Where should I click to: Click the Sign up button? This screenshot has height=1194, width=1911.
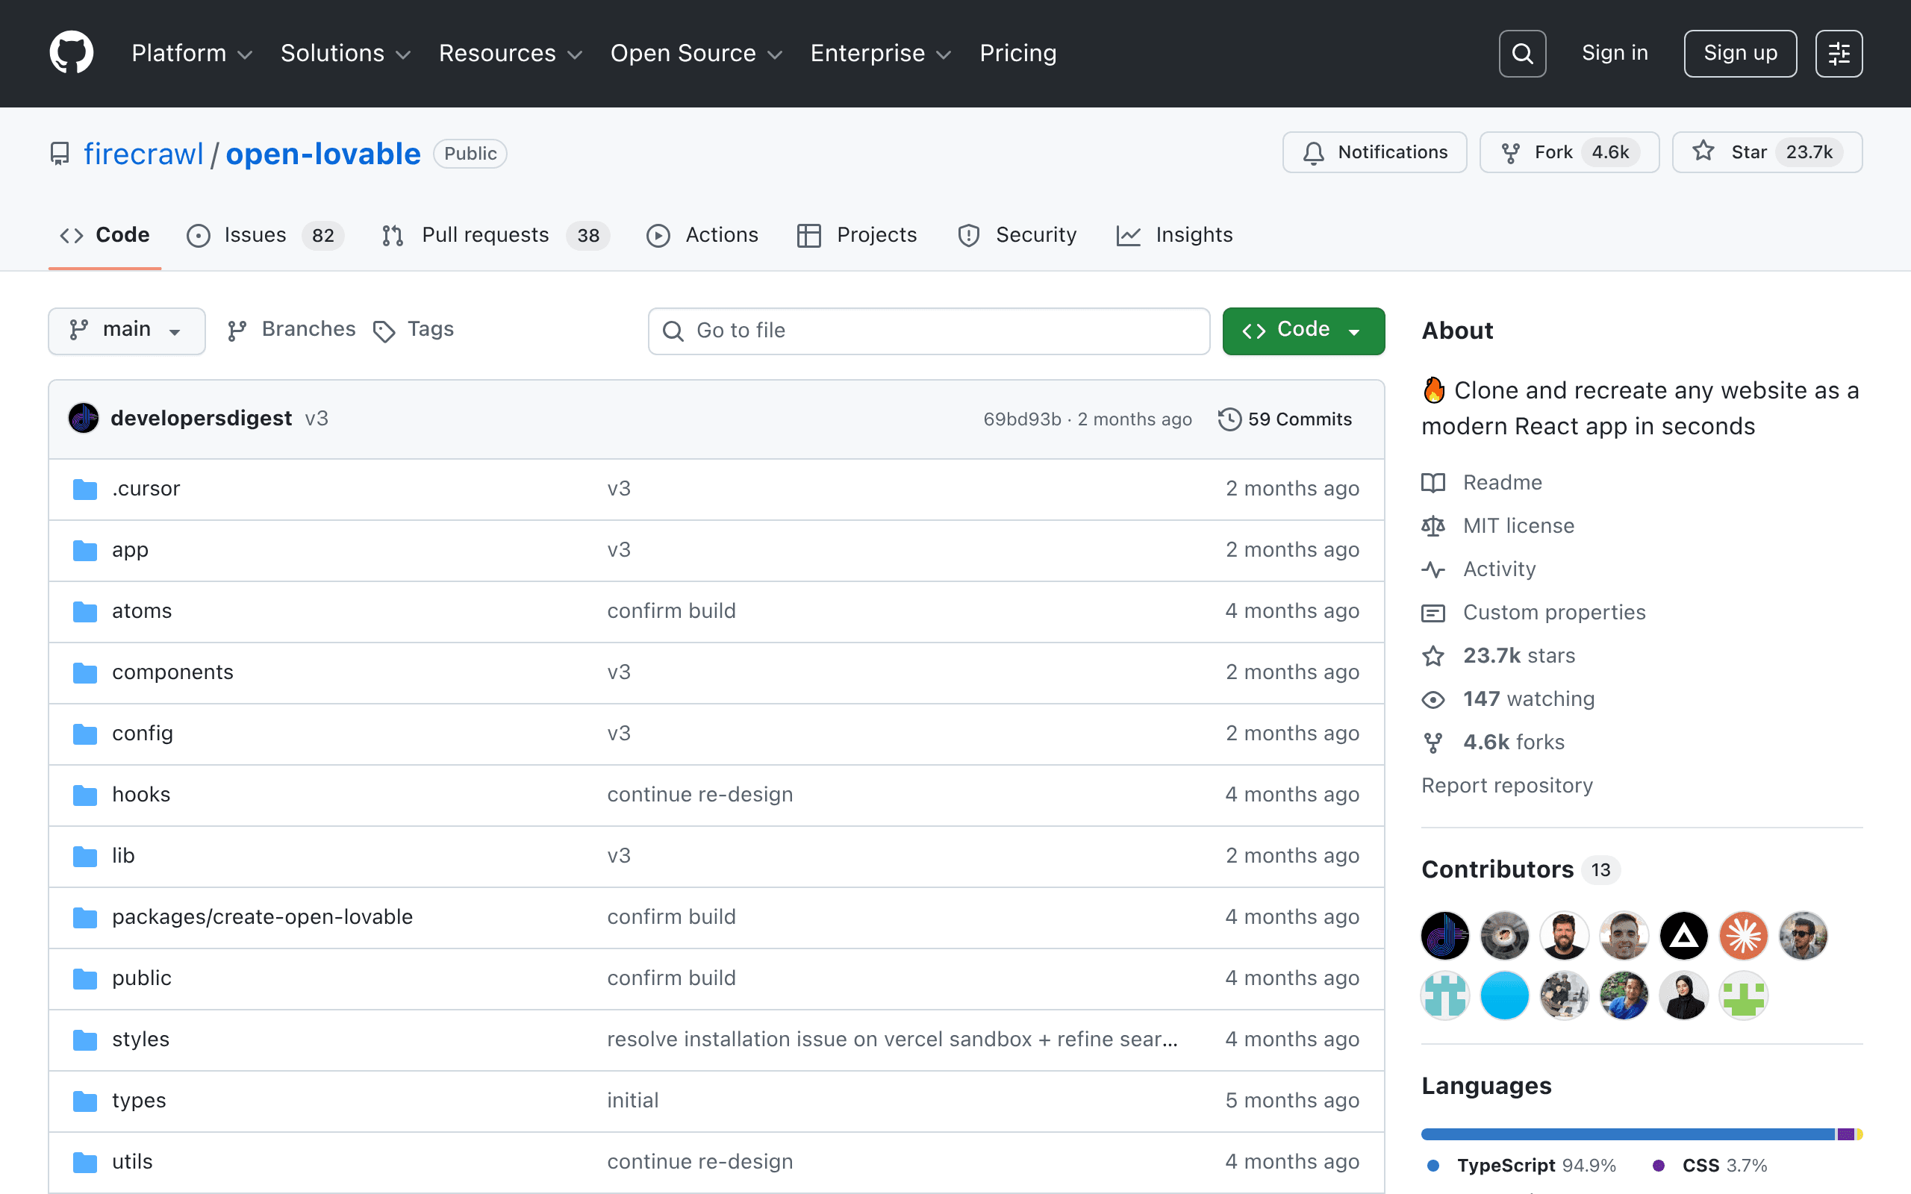[1741, 54]
